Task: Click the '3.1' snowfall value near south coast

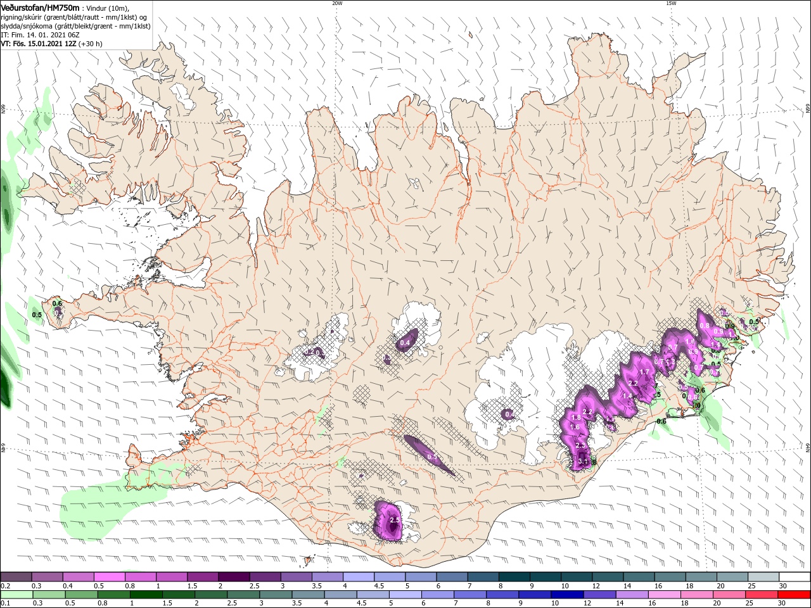Action: click(584, 462)
